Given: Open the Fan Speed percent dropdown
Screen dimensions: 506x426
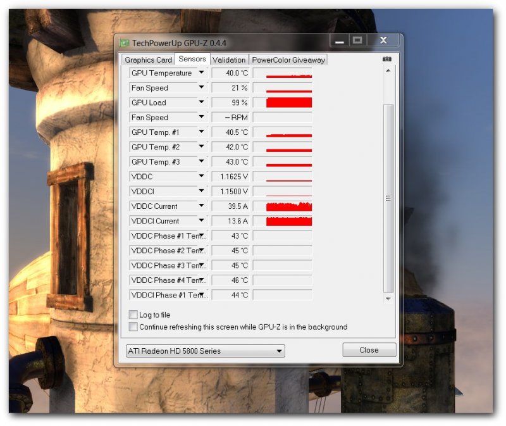Looking at the screenshot, I should pos(201,87).
